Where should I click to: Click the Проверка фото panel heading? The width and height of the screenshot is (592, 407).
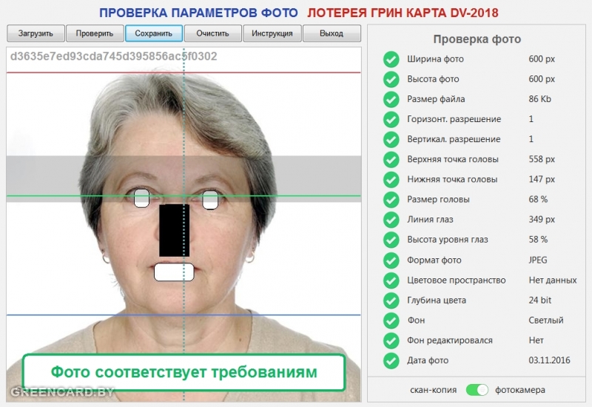[x=477, y=39]
